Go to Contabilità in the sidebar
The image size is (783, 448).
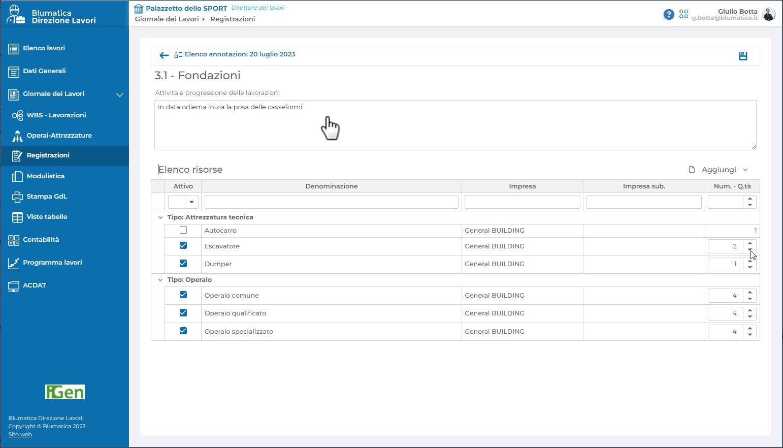coord(41,240)
